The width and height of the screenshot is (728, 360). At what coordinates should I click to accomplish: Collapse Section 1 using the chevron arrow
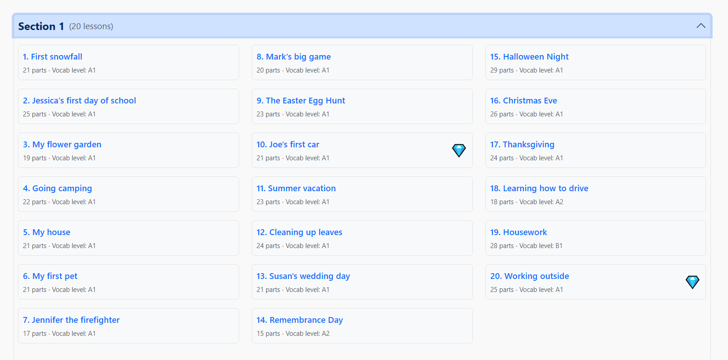pyautogui.click(x=701, y=26)
